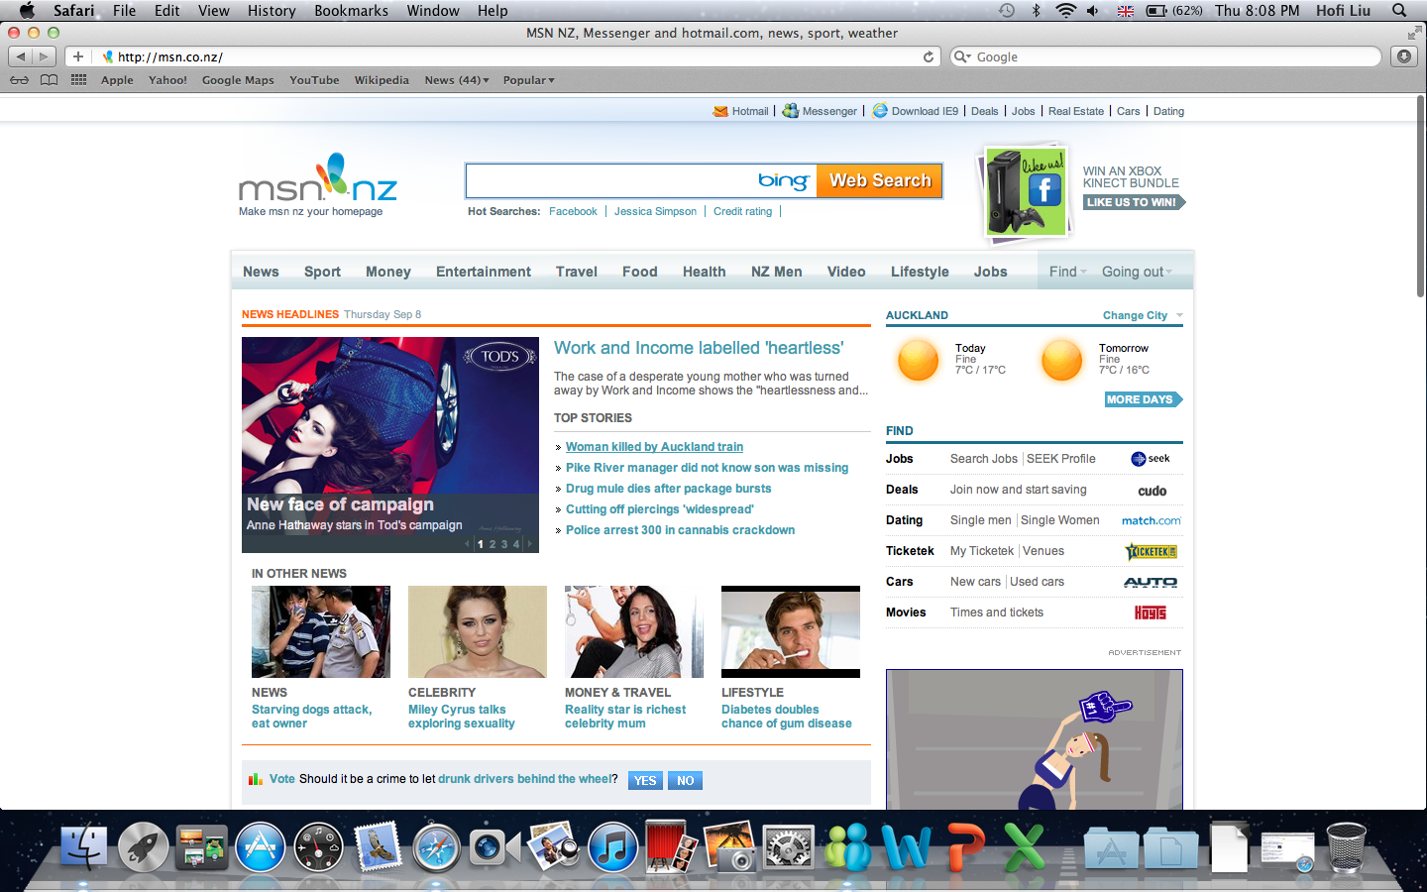Open System Preferences gear in Dock
Image resolution: width=1427 pixels, height=892 pixels.
point(789,848)
